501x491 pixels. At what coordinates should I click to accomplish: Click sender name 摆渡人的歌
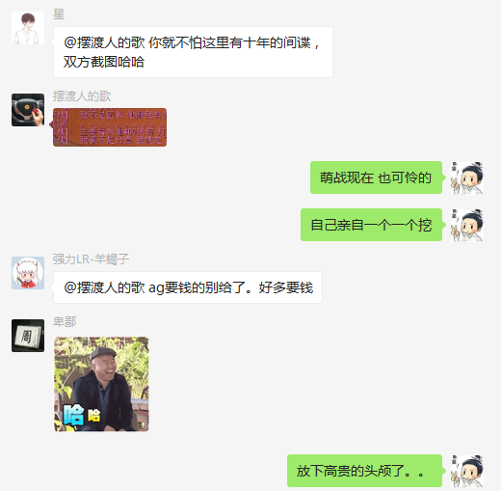[82, 96]
